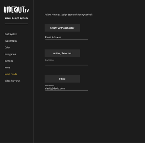Select the highlighted Input Fields item
The width and height of the screenshot is (145, 143).
(x=11, y=74)
